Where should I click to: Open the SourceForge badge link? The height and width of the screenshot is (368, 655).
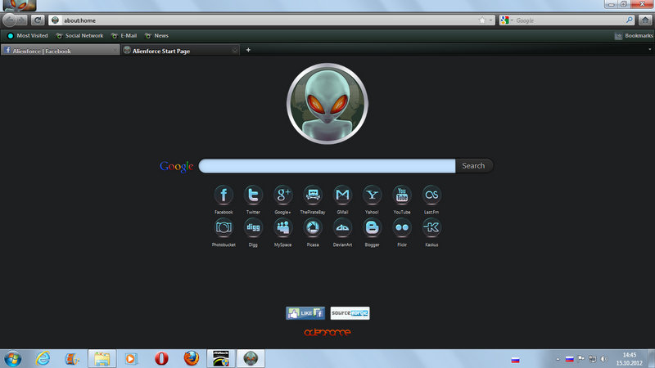click(x=350, y=313)
